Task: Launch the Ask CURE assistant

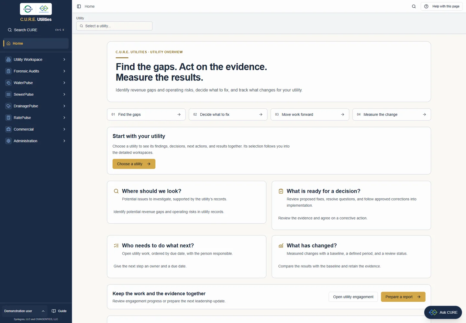Action: tap(443, 312)
